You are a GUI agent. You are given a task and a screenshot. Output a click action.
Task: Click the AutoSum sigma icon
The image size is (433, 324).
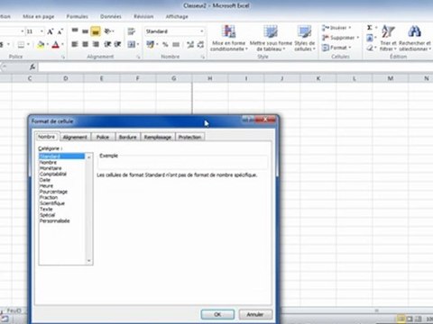coord(370,28)
